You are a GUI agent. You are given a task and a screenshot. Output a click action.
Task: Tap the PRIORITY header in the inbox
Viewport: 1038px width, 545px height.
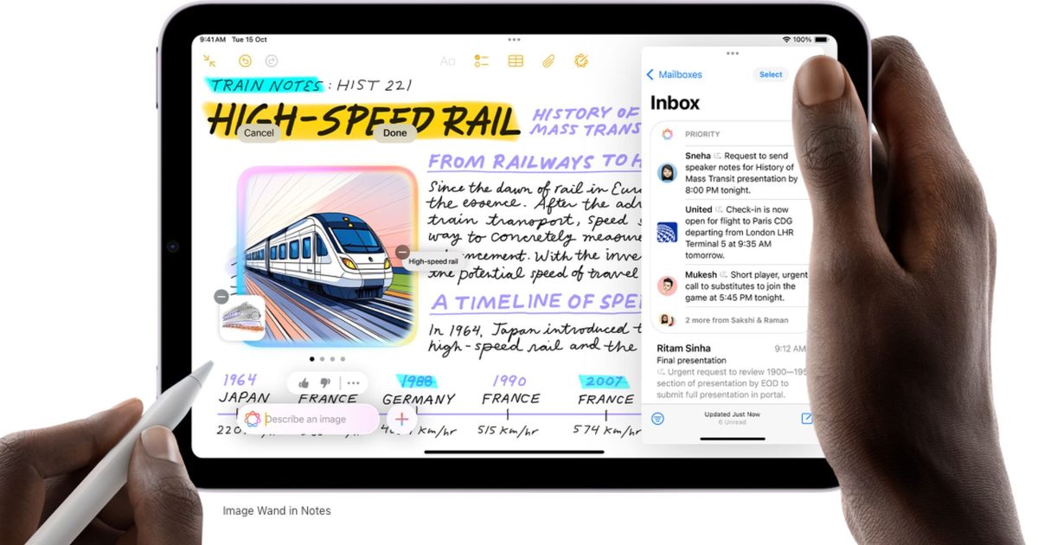point(702,134)
